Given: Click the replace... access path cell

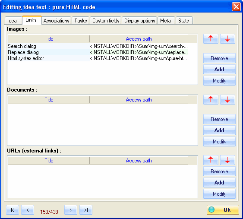Looking at the screenshot, I should [139, 52].
